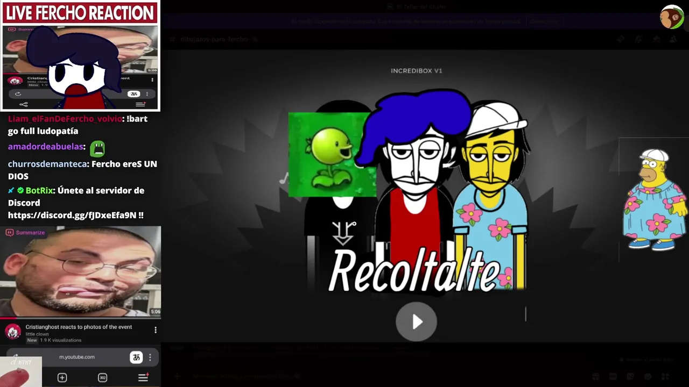
Task: Click the Discord invite link in chat
Action: (x=75, y=215)
